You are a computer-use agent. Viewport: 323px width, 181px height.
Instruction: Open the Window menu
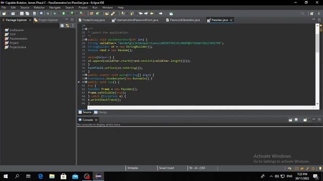pos(107,8)
